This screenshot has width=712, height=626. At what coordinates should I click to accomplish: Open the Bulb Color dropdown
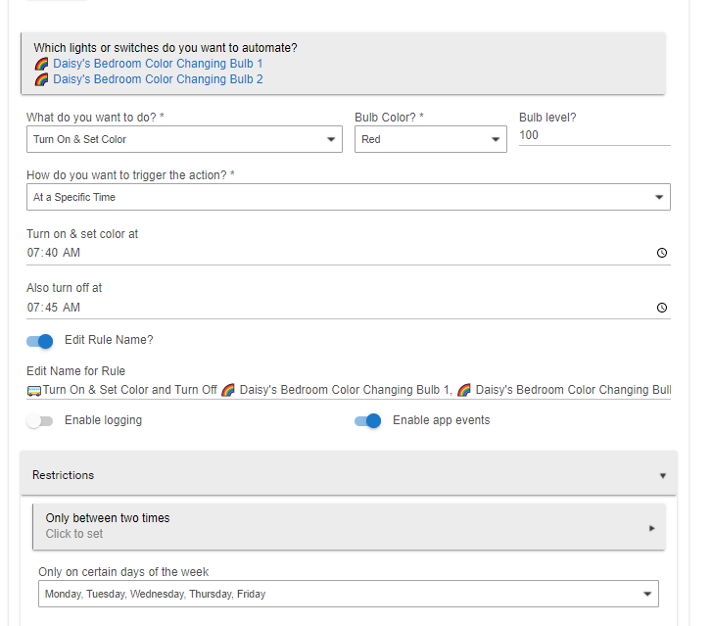pos(430,139)
